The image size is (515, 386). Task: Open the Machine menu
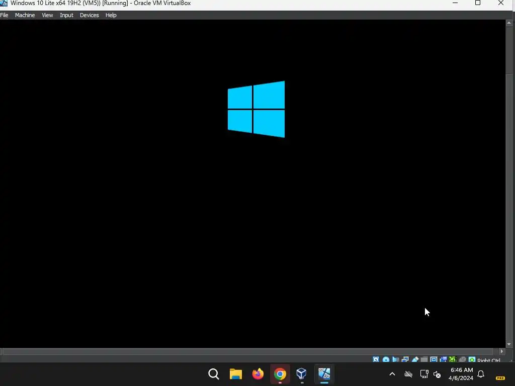25,15
